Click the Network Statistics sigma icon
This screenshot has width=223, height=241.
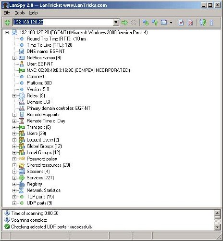coord(21,190)
